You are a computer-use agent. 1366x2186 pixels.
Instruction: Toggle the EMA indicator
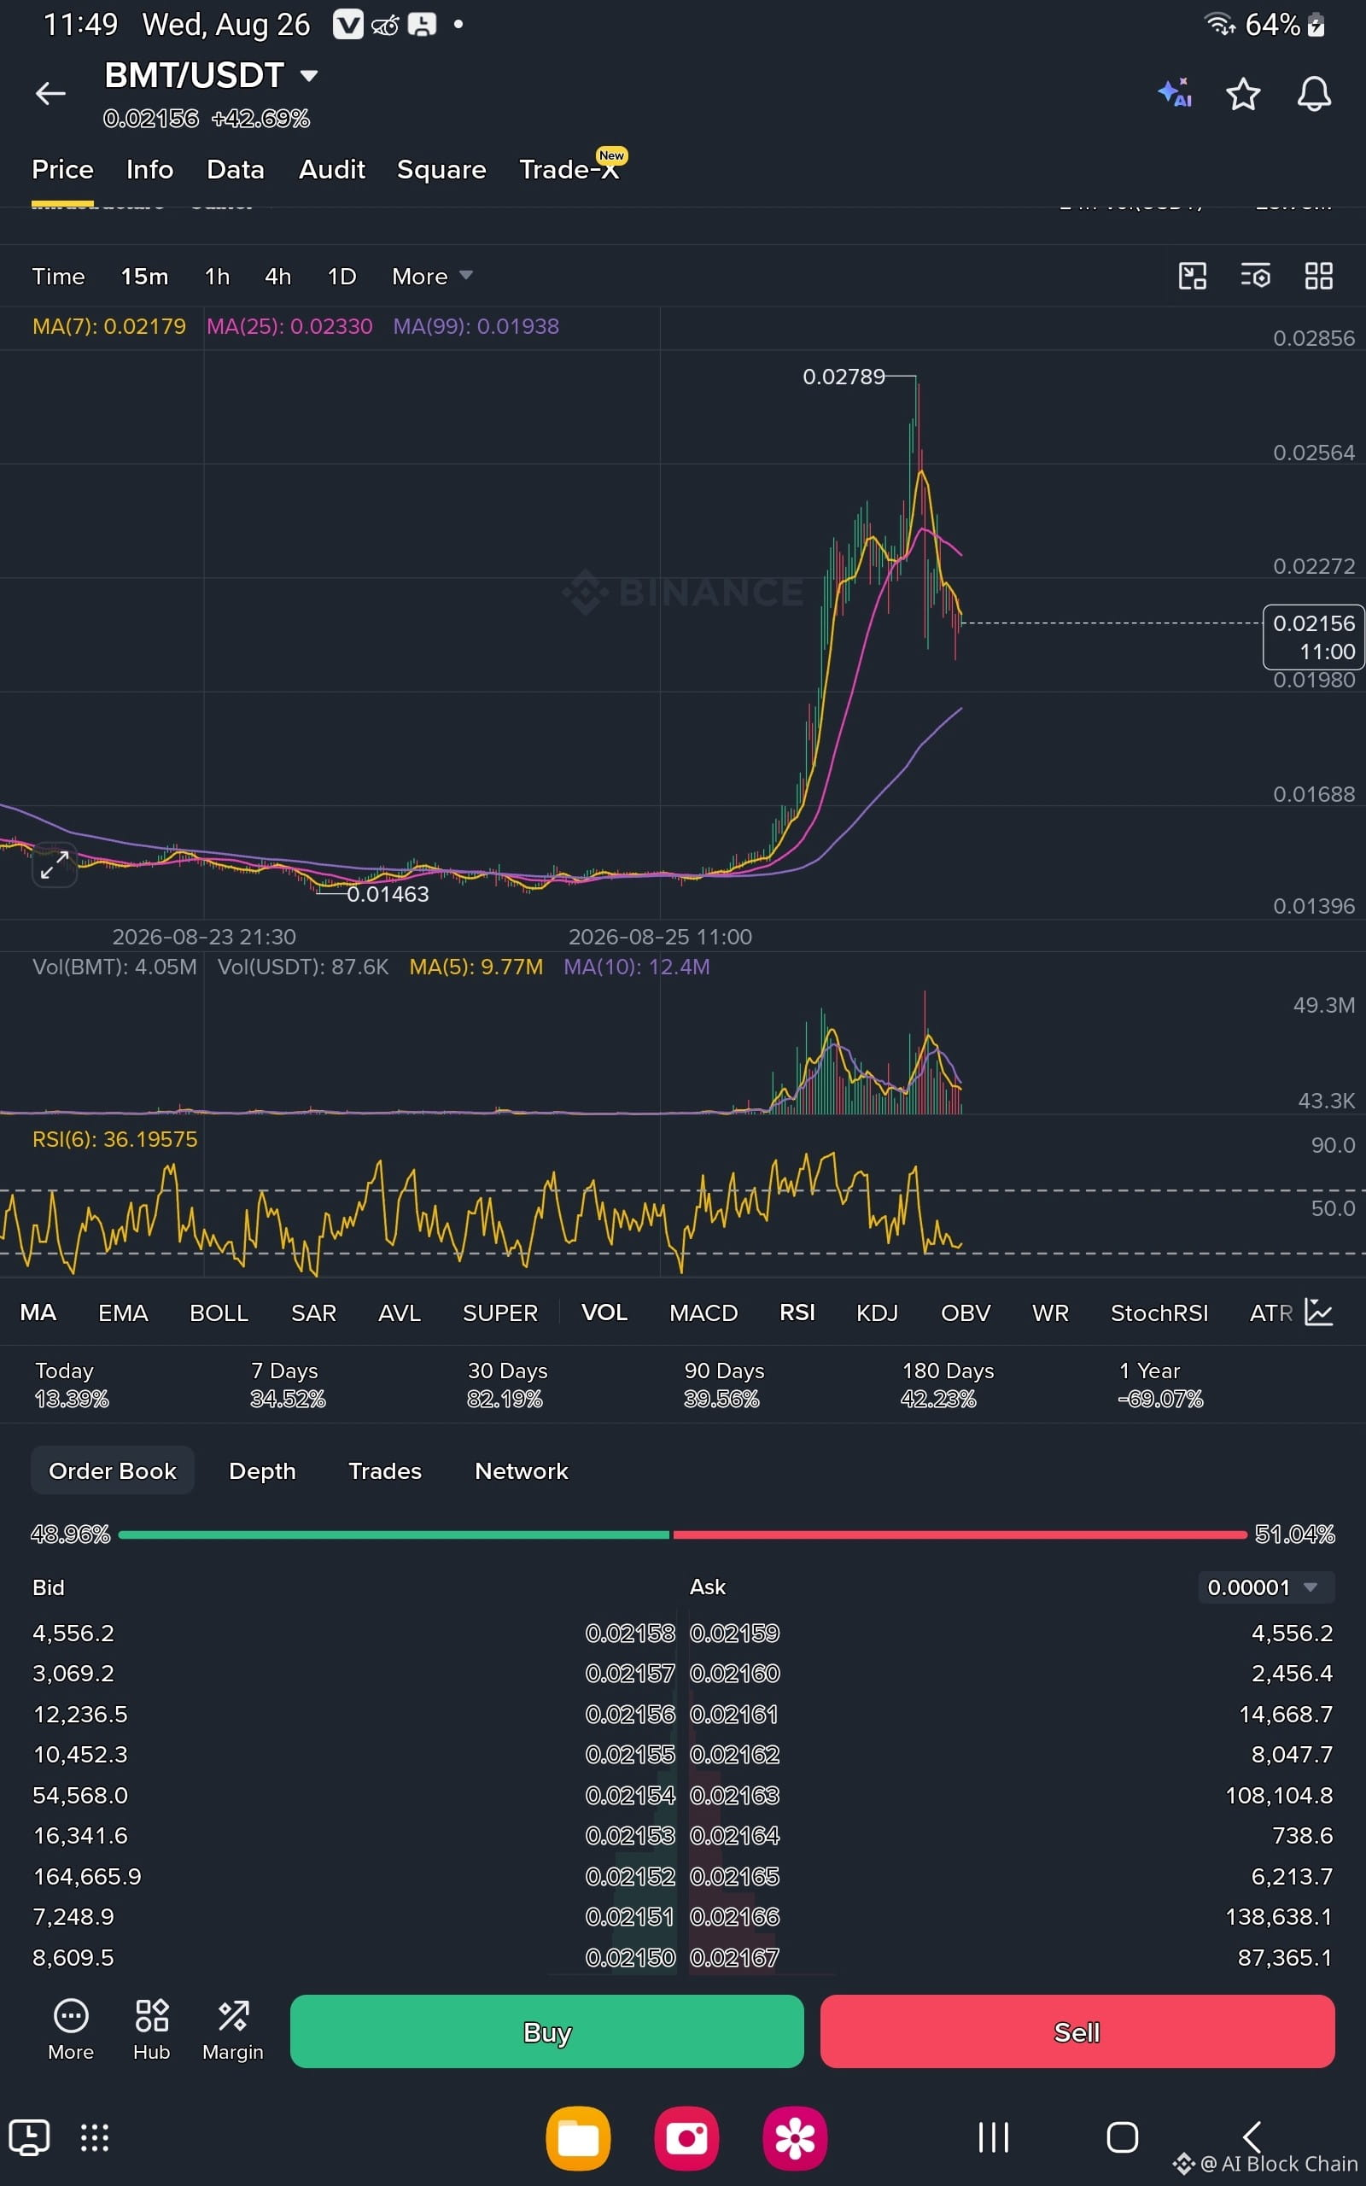tap(123, 1312)
